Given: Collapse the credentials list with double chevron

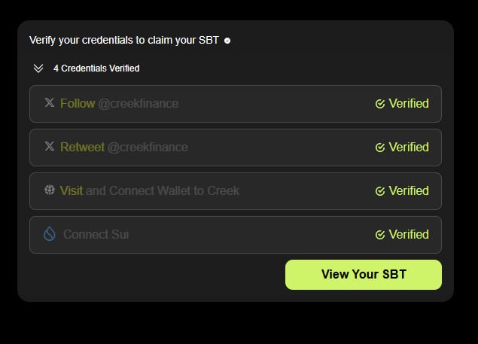Looking at the screenshot, I should pos(38,68).
